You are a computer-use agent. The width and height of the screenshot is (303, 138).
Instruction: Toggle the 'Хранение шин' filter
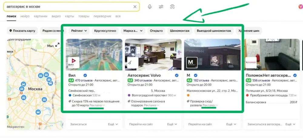(249, 31)
